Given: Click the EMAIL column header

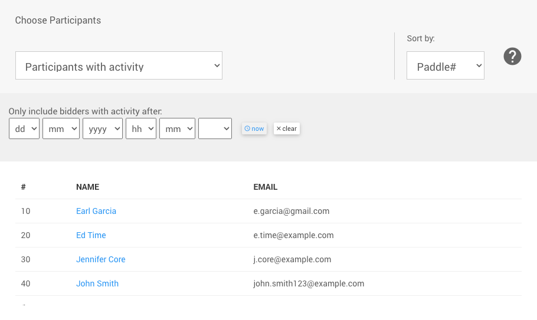Looking at the screenshot, I should click(x=266, y=187).
